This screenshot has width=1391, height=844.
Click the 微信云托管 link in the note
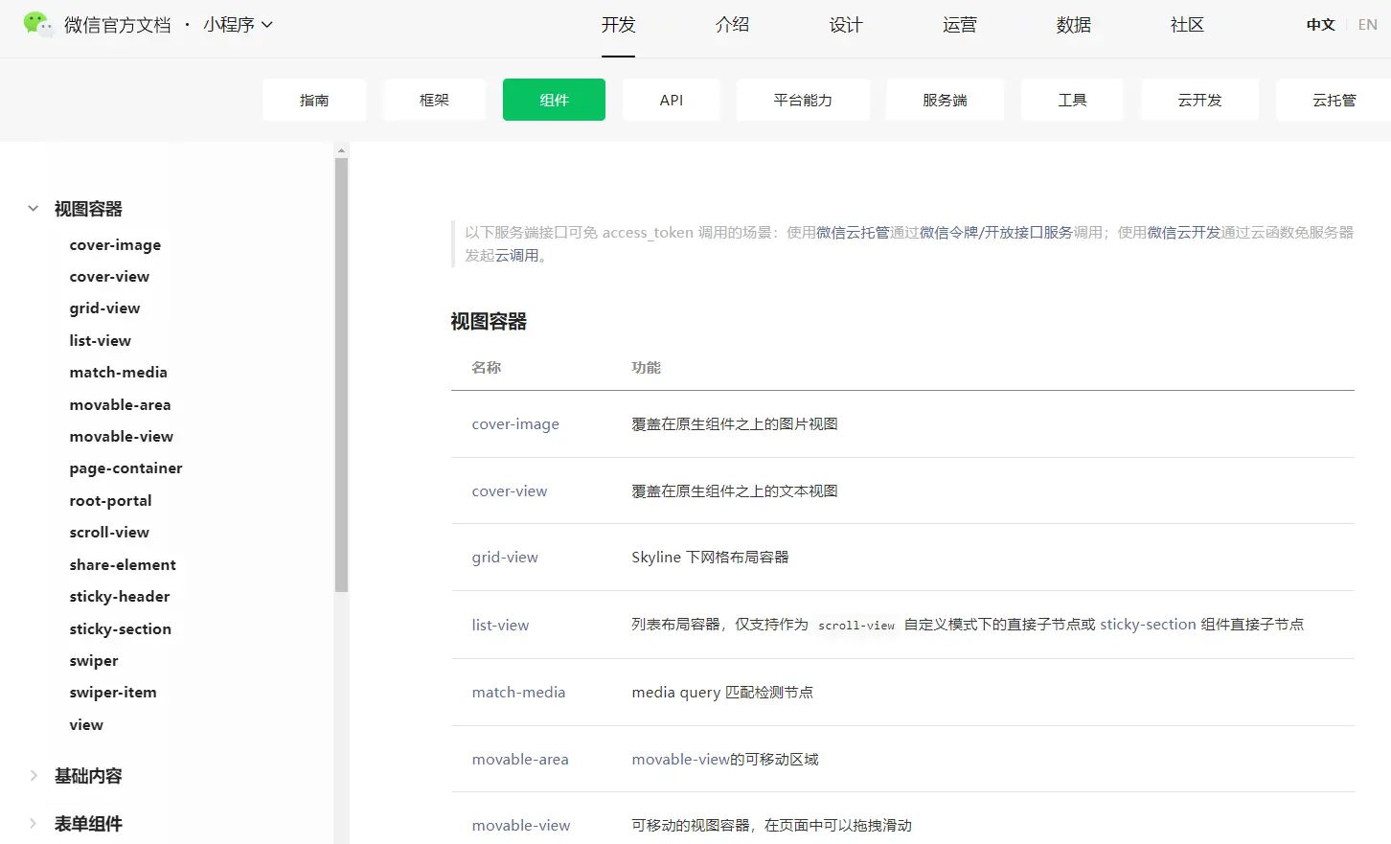pos(853,233)
